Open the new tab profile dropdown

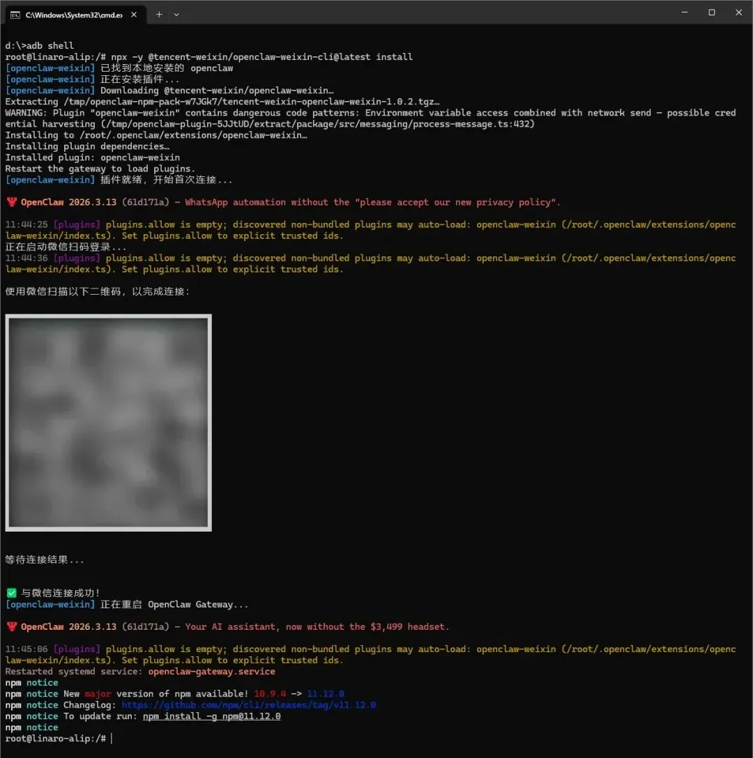[x=176, y=15]
